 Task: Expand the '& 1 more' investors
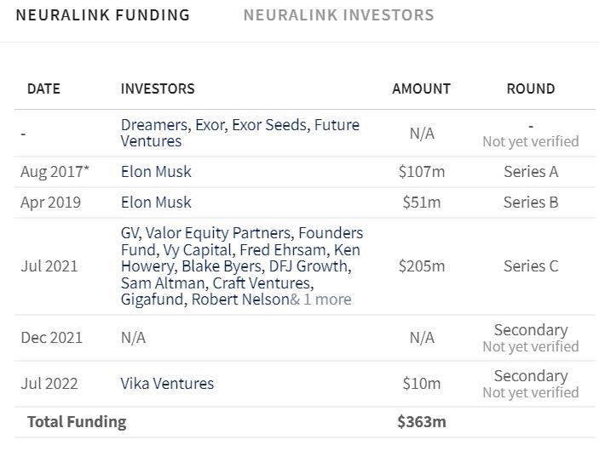[x=321, y=300]
